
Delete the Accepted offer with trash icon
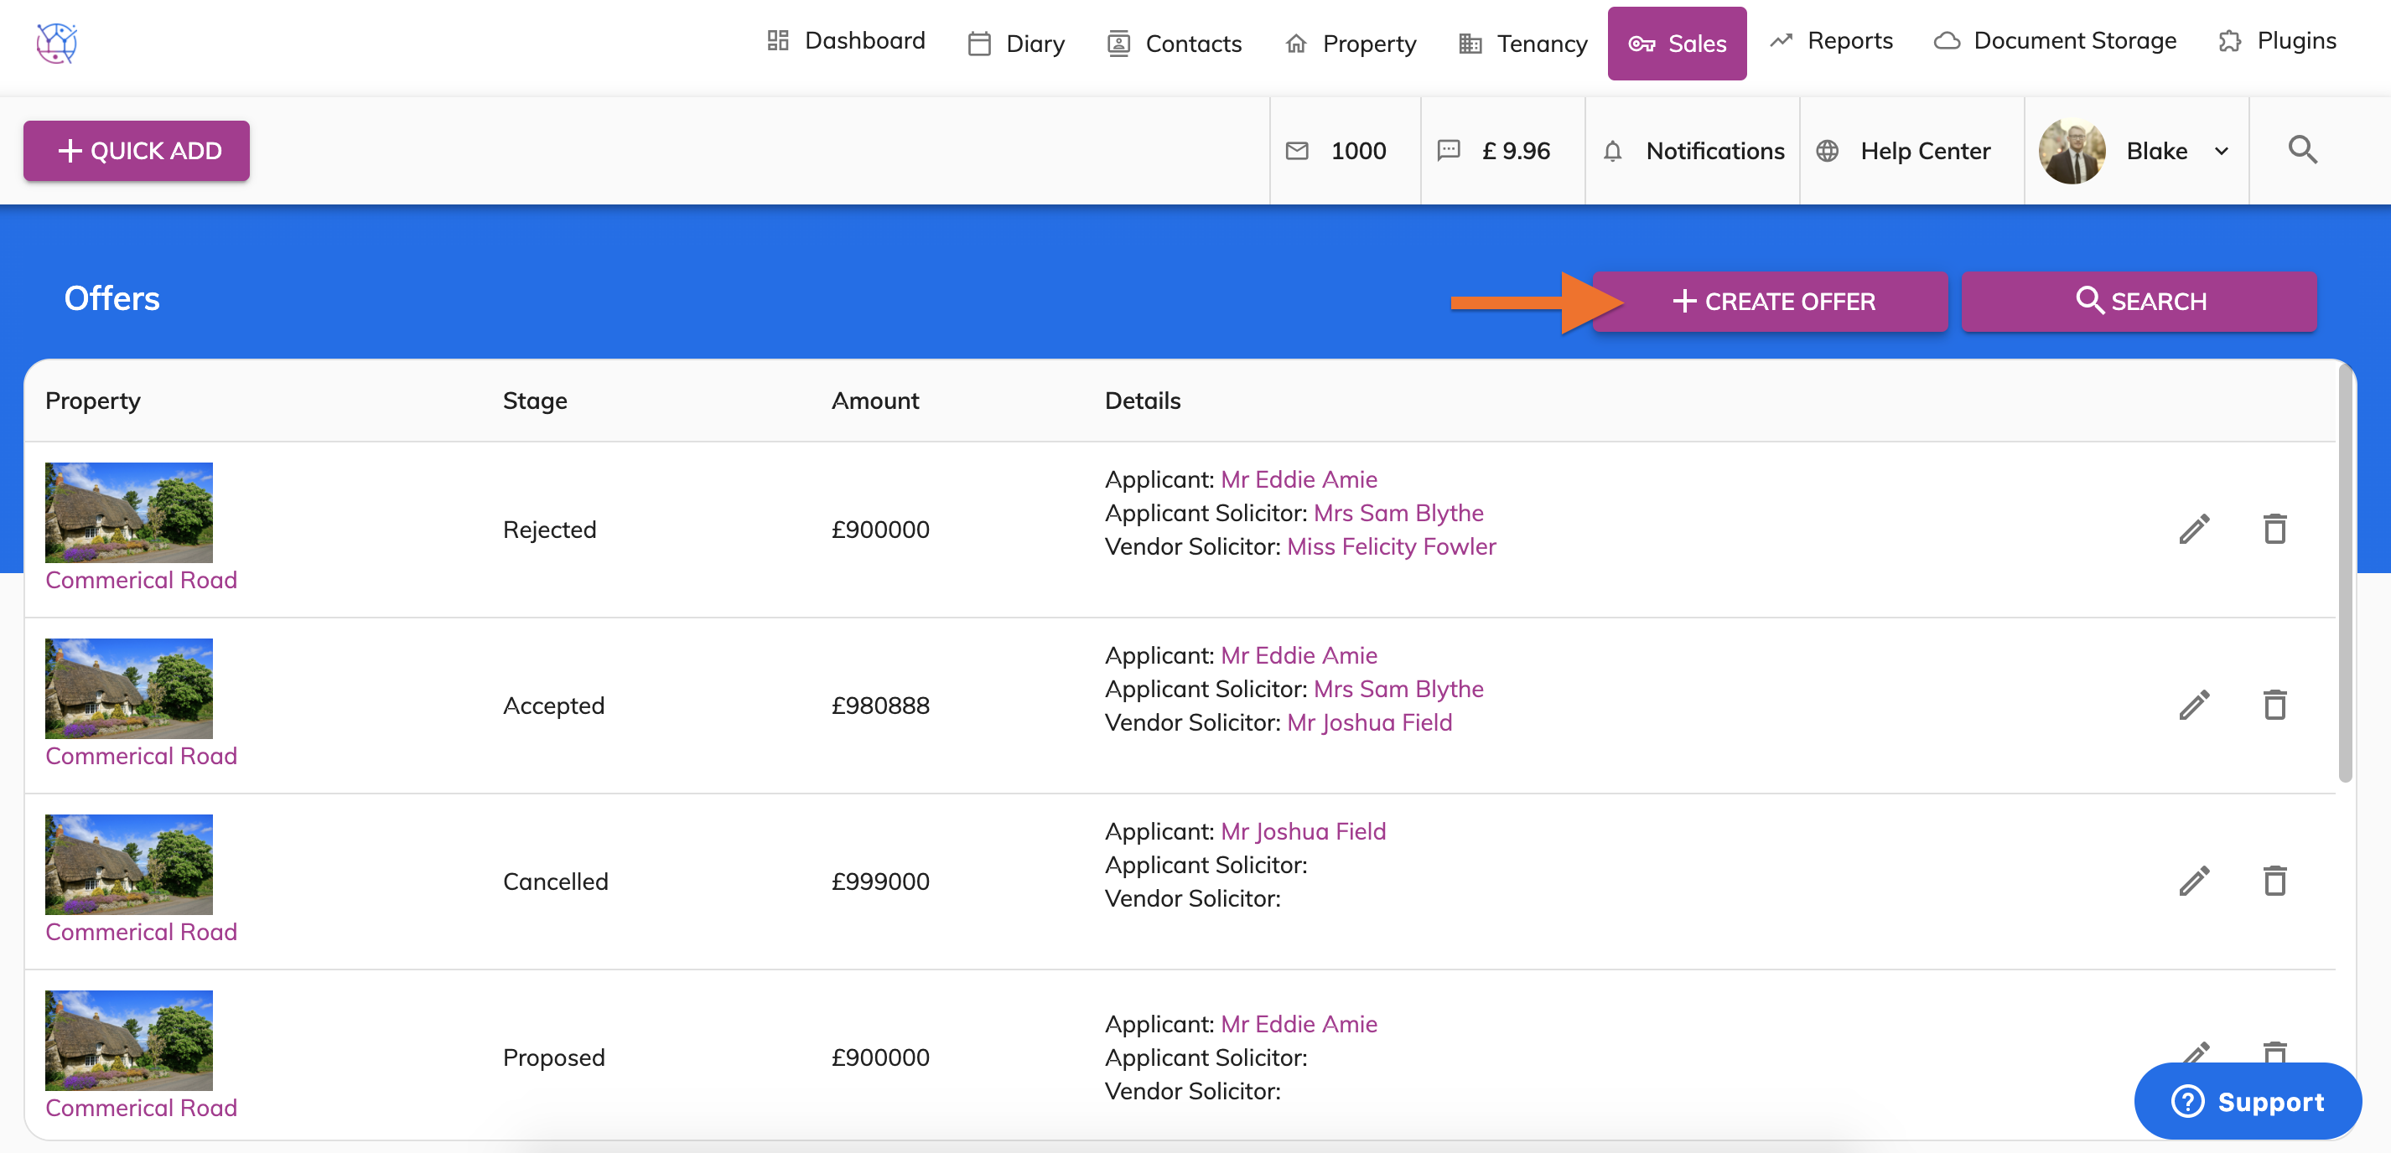tap(2274, 705)
